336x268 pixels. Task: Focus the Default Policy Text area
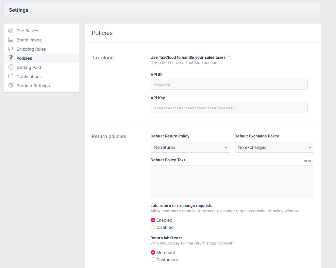232,181
